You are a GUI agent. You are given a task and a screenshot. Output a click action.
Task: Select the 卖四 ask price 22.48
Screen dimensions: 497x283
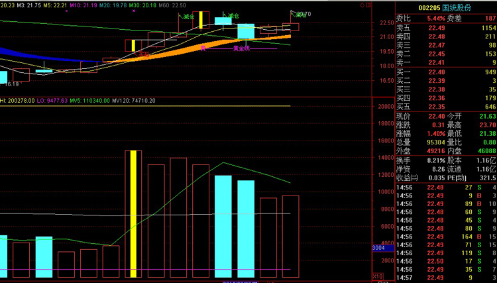(x=437, y=36)
